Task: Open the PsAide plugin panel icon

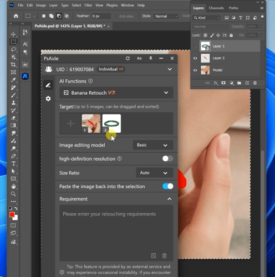Action: point(25,76)
